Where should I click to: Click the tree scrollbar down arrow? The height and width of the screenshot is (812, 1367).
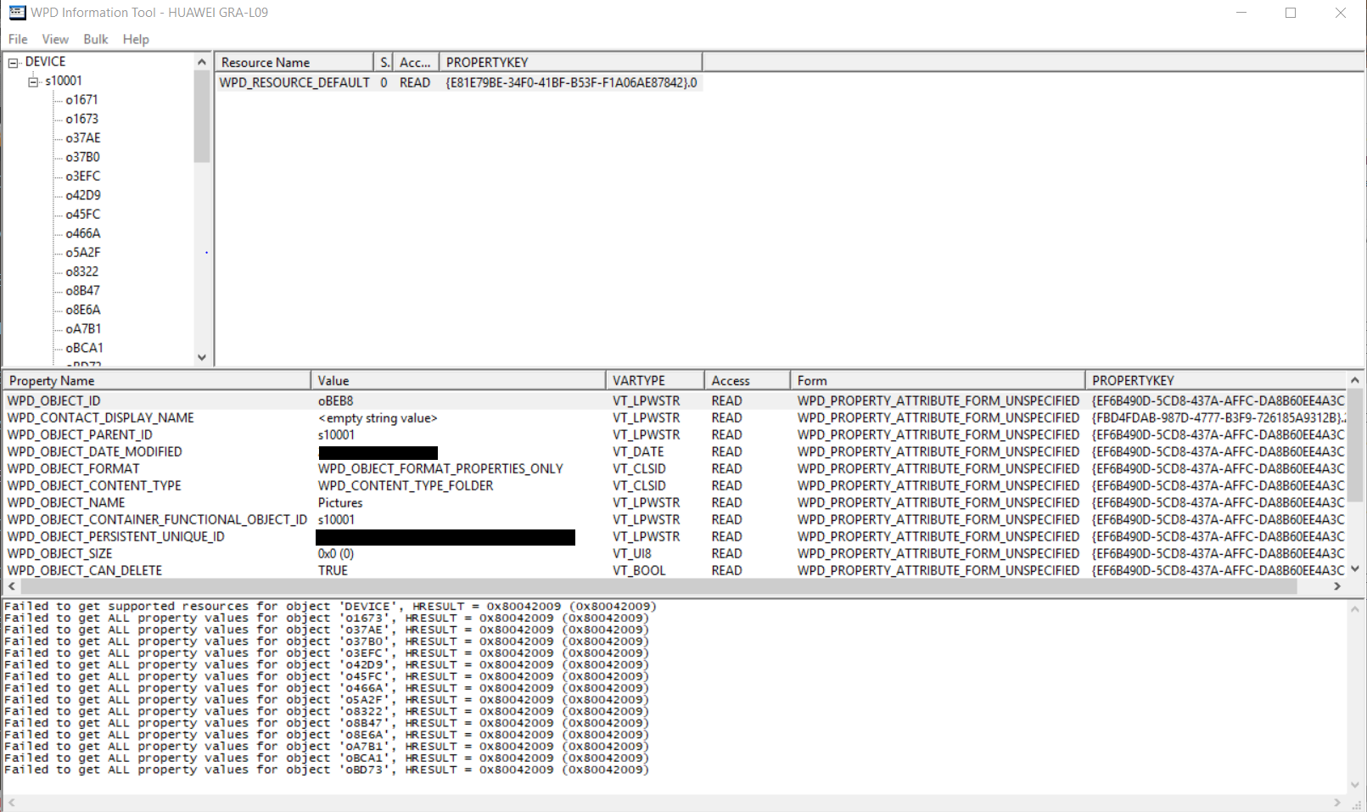pyautogui.click(x=202, y=357)
